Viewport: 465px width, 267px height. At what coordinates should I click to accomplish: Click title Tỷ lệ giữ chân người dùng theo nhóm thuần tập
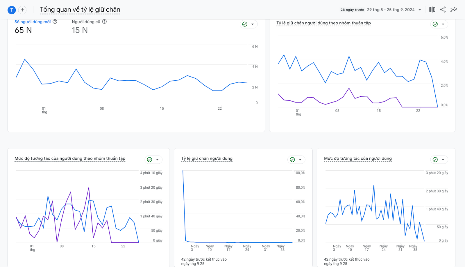(323, 23)
